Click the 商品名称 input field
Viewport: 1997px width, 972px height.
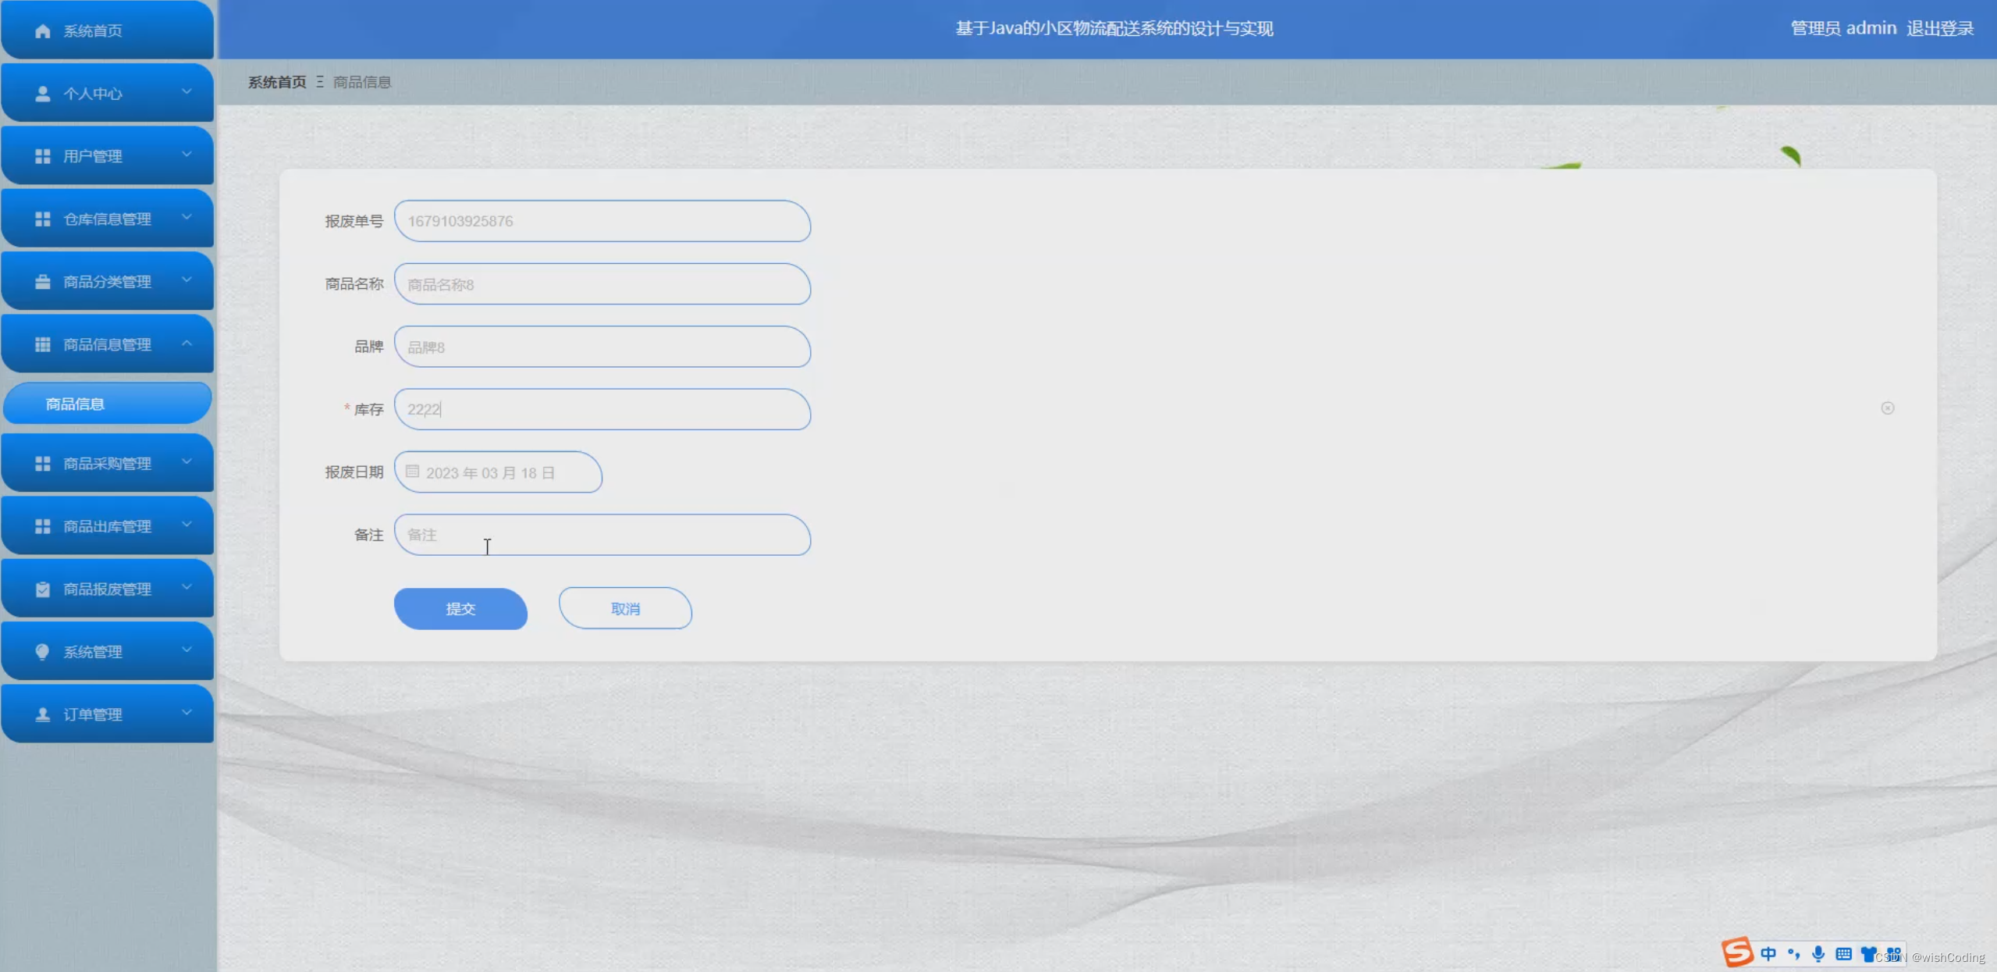pyautogui.click(x=602, y=284)
